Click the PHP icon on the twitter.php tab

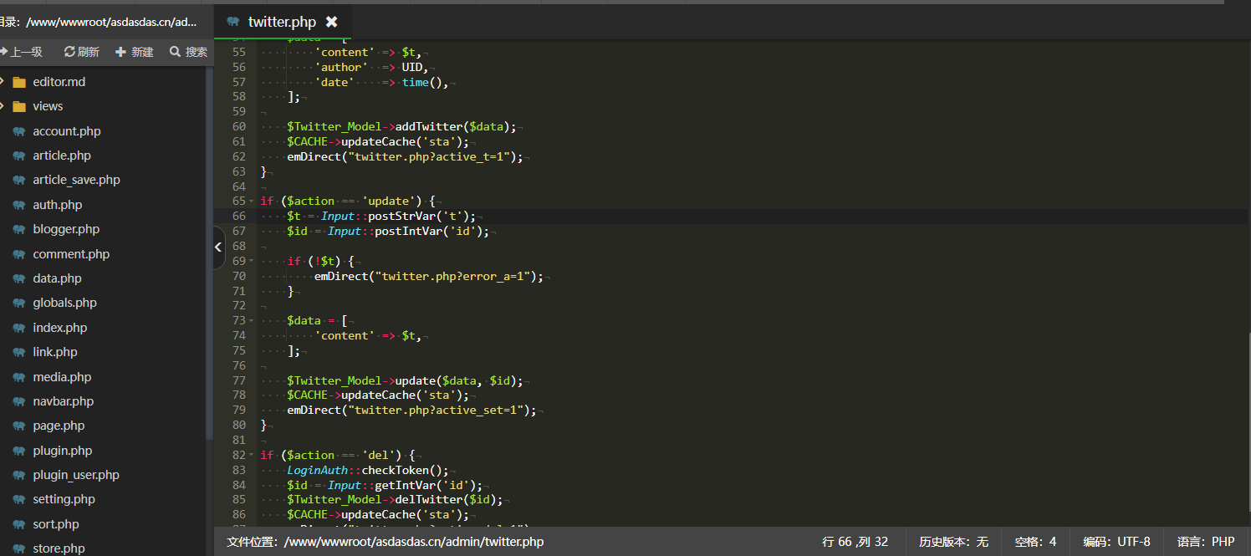click(x=232, y=23)
